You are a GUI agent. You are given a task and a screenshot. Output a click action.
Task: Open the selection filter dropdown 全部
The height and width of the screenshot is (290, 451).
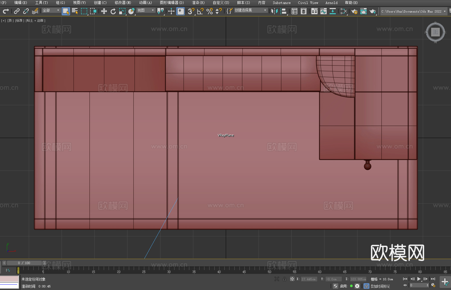[51, 10]
